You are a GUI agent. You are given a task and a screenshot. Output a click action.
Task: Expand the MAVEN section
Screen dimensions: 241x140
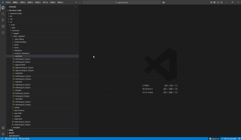[x=11, y=133]
